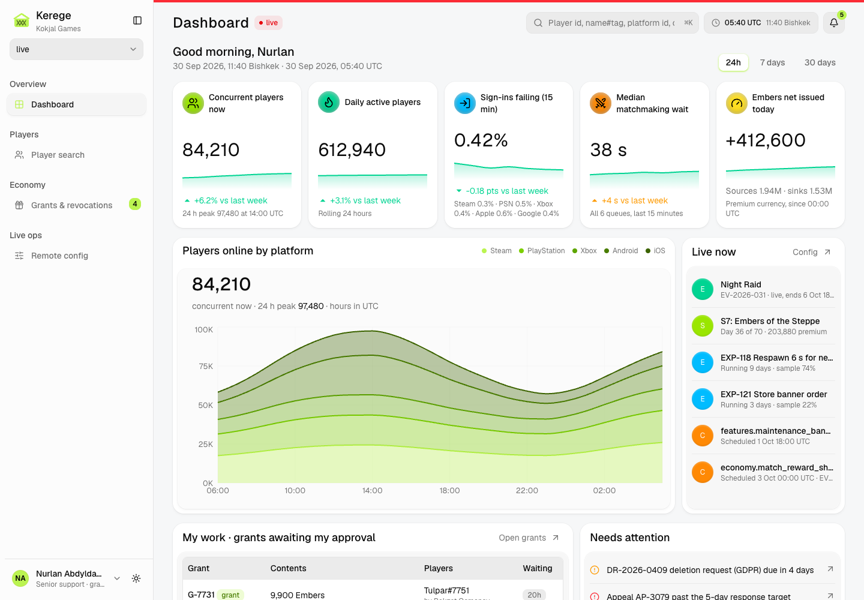Click the Kerege logo icon

coord(22,21)
